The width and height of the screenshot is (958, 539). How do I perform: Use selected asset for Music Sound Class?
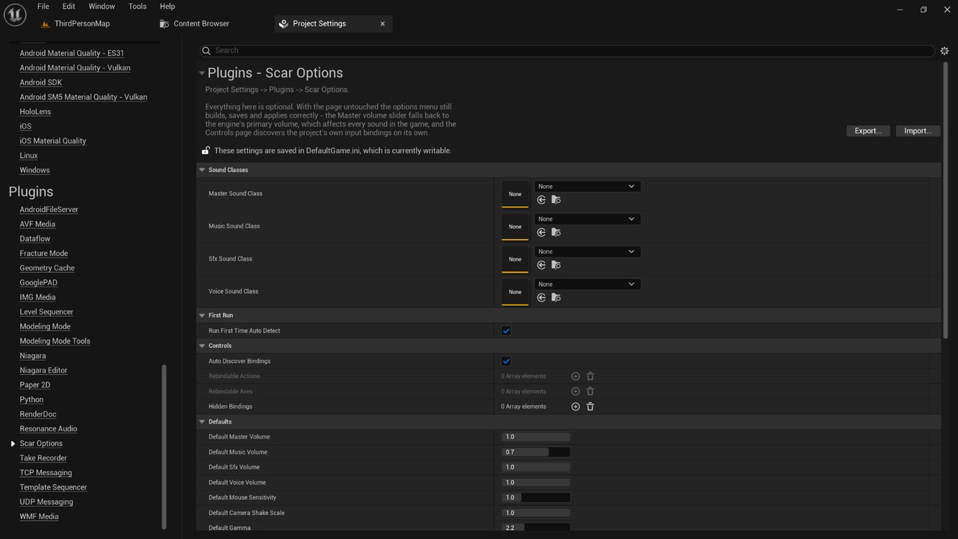coord(541,233)
